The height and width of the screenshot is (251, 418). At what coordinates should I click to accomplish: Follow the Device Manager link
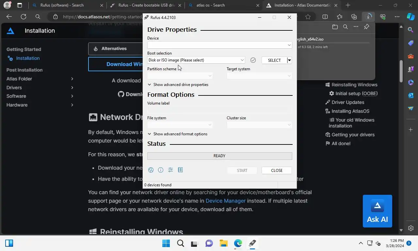(226, 201)
